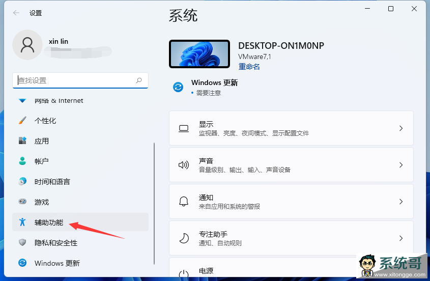Open the 电源 power settings card
Screen dimensions: 430x281
click(291, 268)
